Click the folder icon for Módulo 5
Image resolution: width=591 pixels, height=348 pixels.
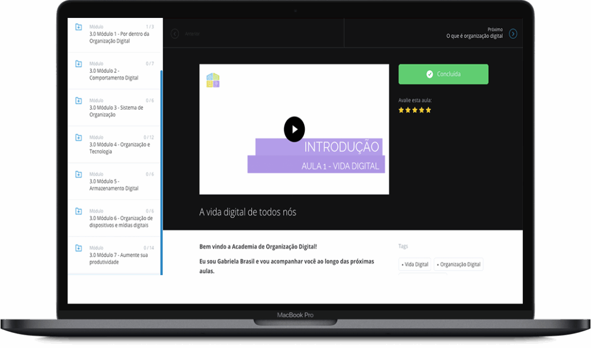[x=78, y=175]
